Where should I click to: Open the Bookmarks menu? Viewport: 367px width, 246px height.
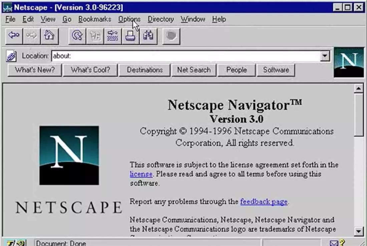pyautogui.click(x=94, y=19)
